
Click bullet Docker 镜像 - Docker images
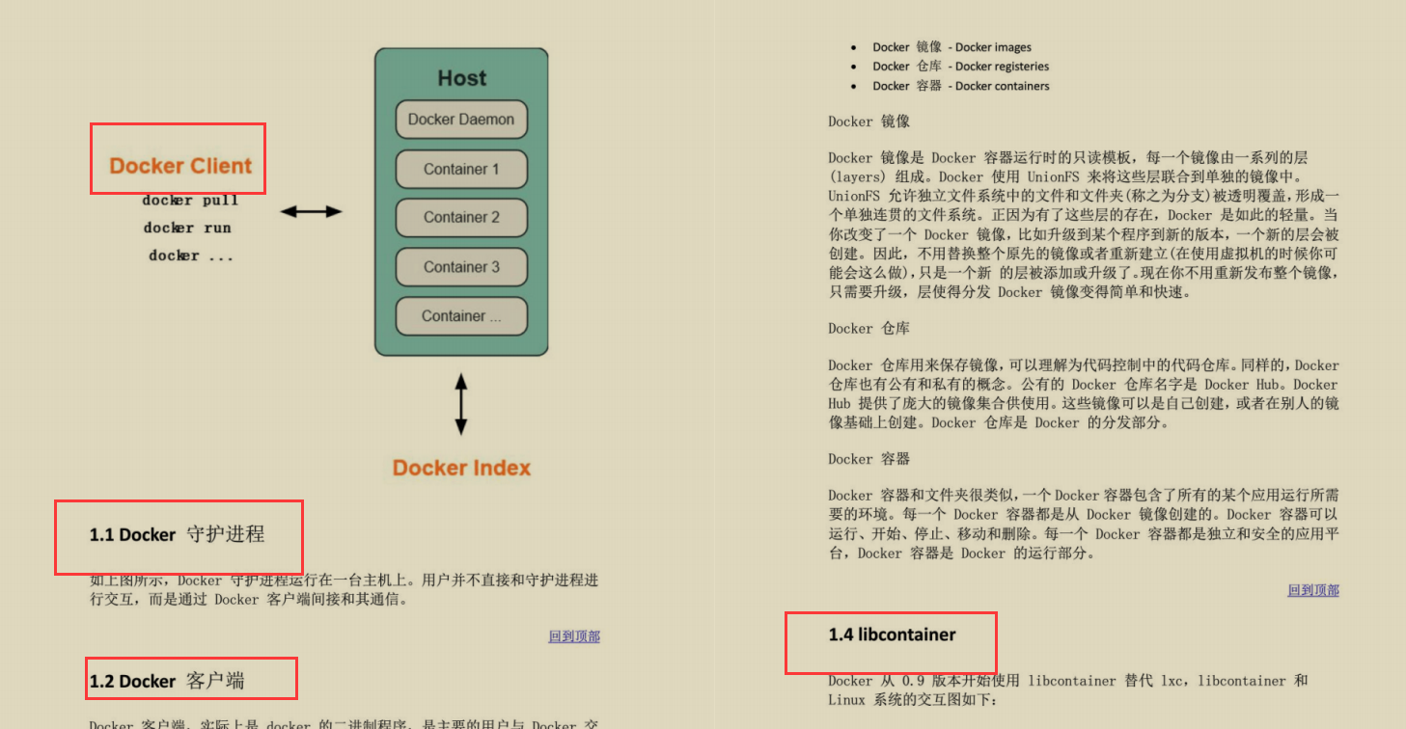point(951,47)
